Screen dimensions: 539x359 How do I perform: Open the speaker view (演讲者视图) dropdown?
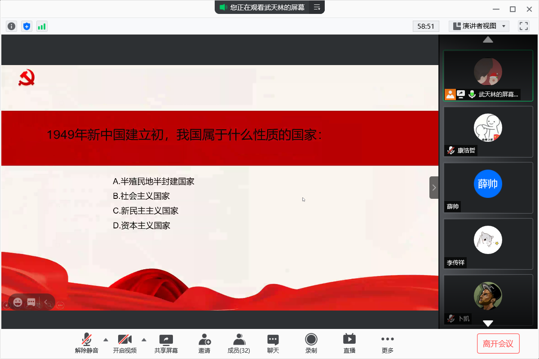coord(479,26)
